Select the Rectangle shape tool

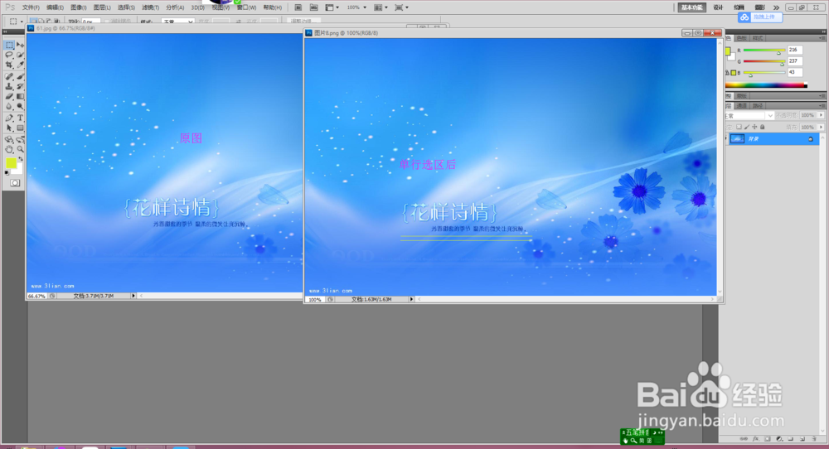20,128
